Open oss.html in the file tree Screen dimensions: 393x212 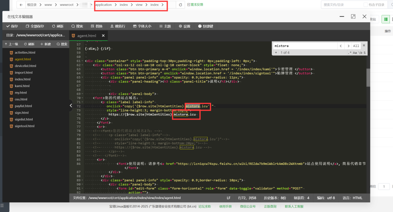21,99
